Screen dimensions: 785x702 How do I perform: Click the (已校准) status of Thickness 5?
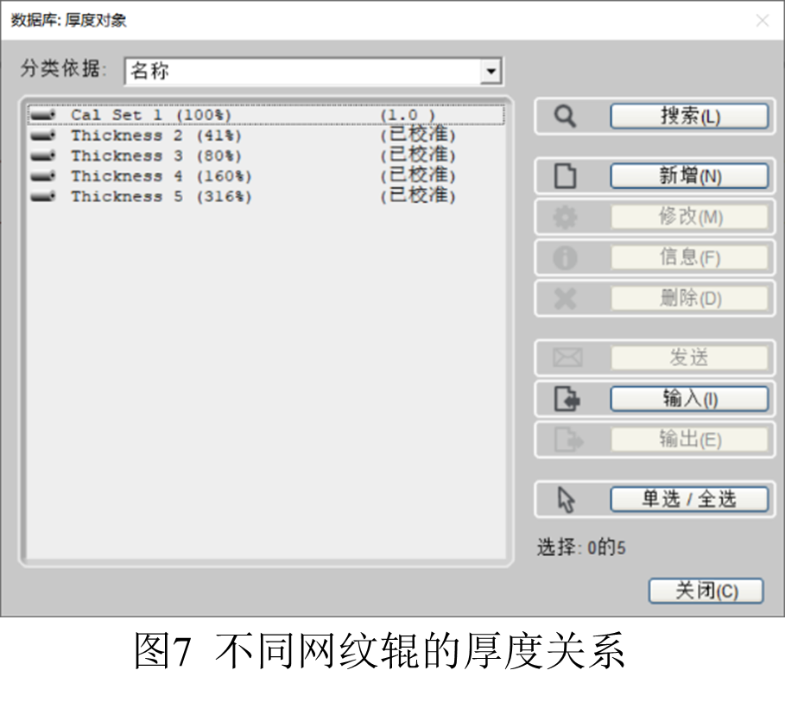click(x=418, y=195)
